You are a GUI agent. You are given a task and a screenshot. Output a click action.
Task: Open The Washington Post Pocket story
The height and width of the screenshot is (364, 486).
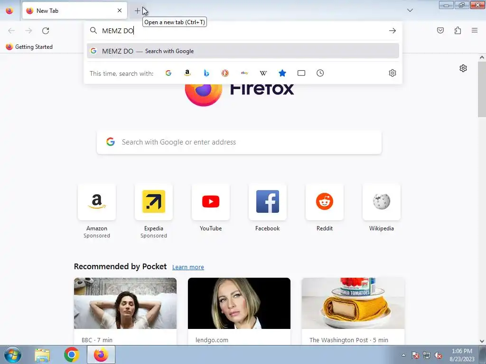(x=353, y=311)
